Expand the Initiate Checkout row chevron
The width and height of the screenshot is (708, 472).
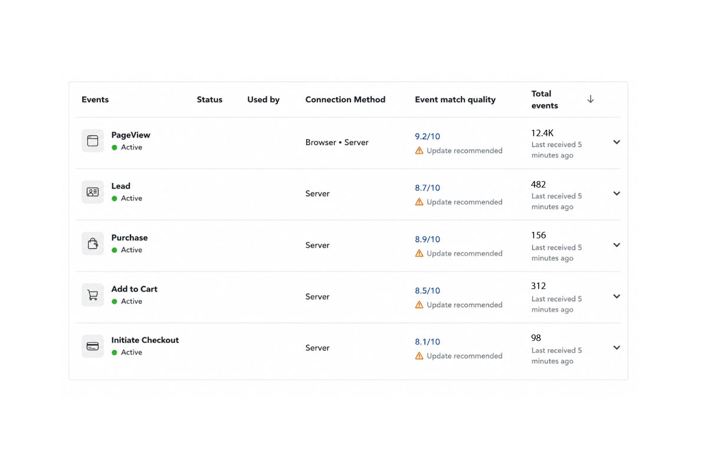click(x=617, y=348)
